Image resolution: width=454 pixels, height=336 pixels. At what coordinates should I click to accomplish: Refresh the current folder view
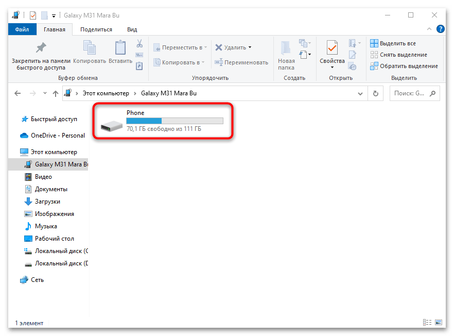[x=376, y=94]
